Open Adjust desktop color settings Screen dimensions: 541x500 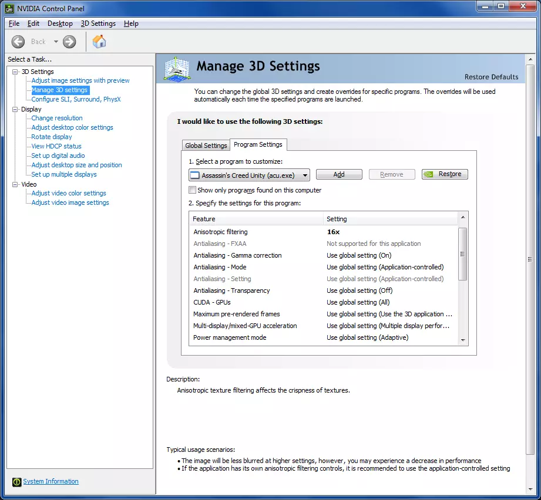(x=72, y=127)
